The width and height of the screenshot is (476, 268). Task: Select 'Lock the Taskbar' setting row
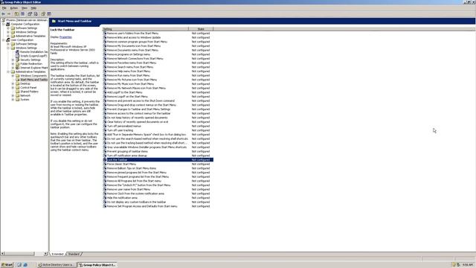click(x=158, y=159)
